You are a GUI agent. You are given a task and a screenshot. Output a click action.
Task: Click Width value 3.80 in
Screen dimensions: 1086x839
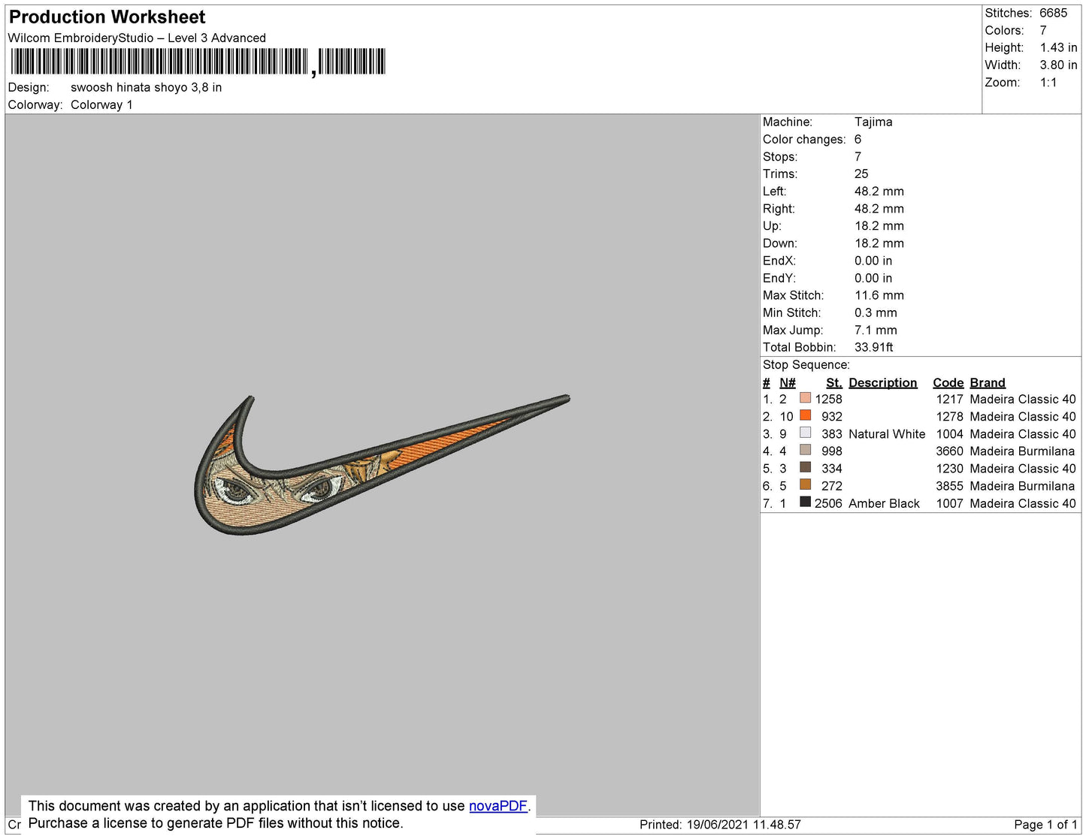tap(1058, 65)
